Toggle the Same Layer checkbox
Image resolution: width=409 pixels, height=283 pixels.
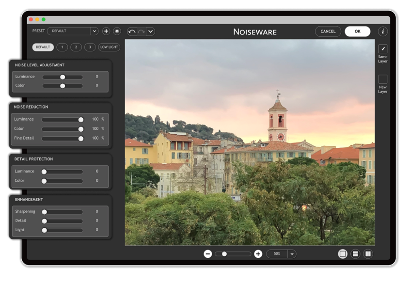point(383,49)
